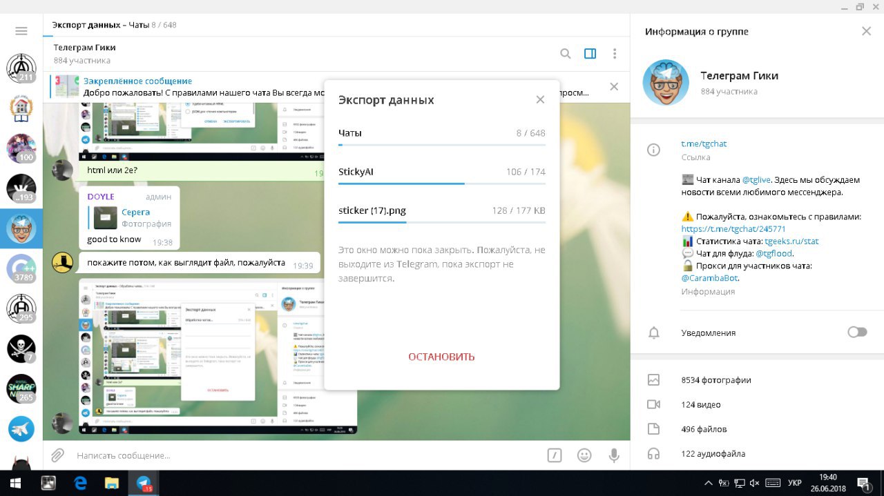
Task: Open the emoji picker smiley
Action: pyautogui.click(x=584, y=455)
